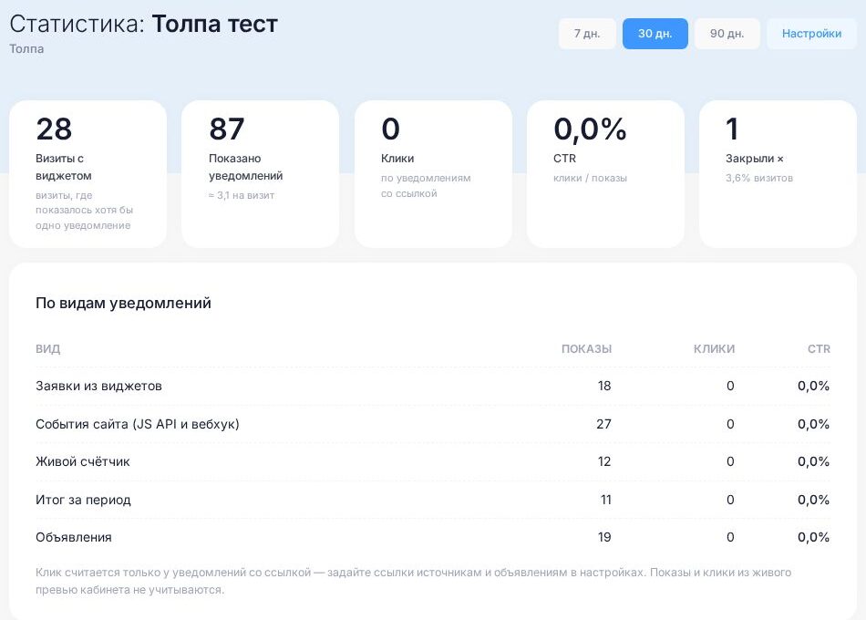This screenshot has height=620, width=866.
Task: Click the ПОКАЗЫ column header
Action: tap(586, 348)
